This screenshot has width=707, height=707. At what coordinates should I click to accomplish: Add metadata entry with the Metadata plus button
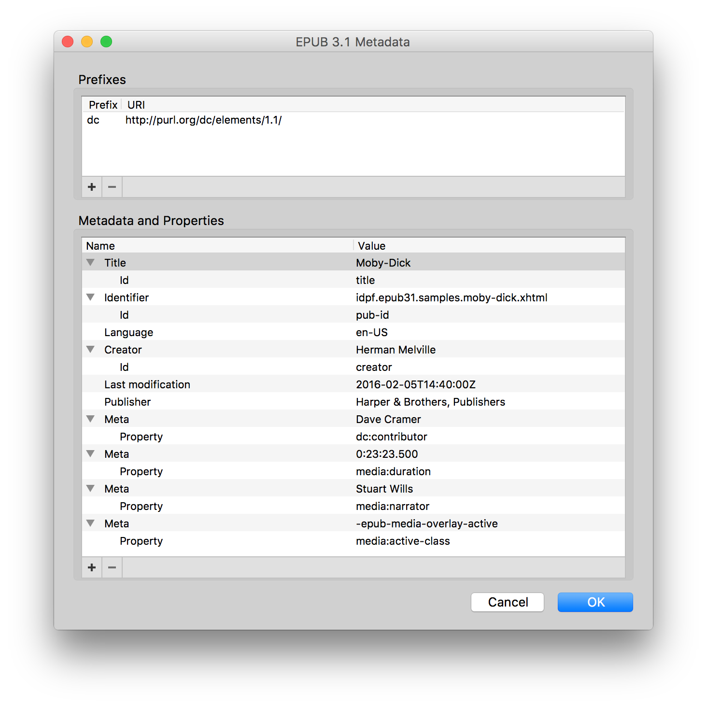click(x=92, y=567)
